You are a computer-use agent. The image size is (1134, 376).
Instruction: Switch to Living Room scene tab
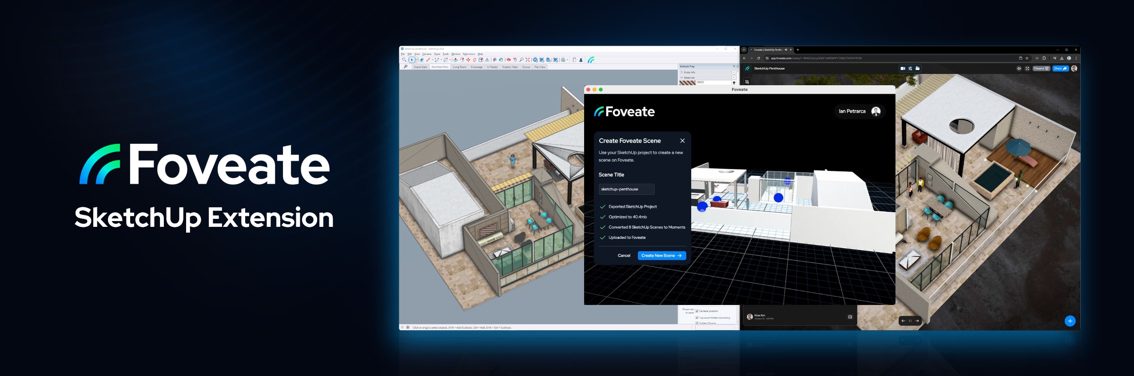[x=460, y=67]
